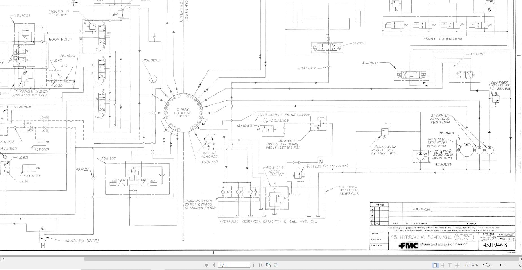The height and width of the screenshot is (270, 522).
Task: Click the horizontal scrollbar left arrow
Action: click(3, 259)
